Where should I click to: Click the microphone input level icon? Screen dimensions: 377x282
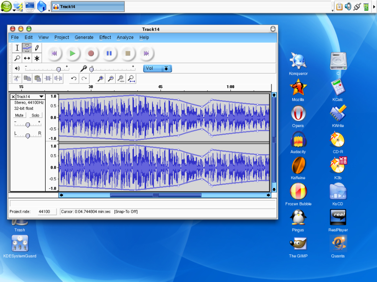[x=83, y=69]
